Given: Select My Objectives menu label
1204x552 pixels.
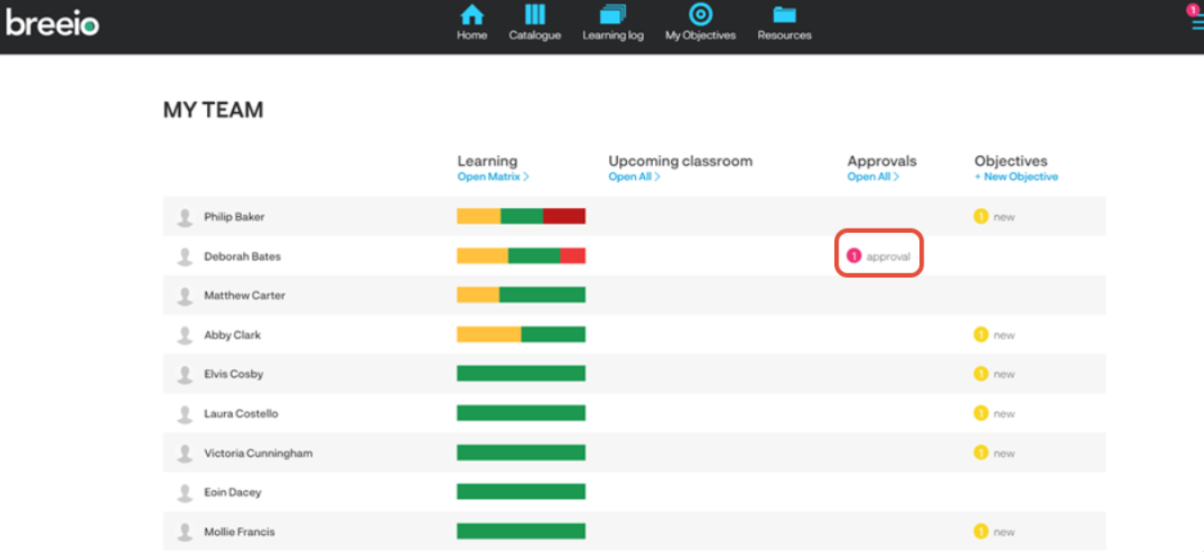Looking at the screenshot, I should coord(701,36).
